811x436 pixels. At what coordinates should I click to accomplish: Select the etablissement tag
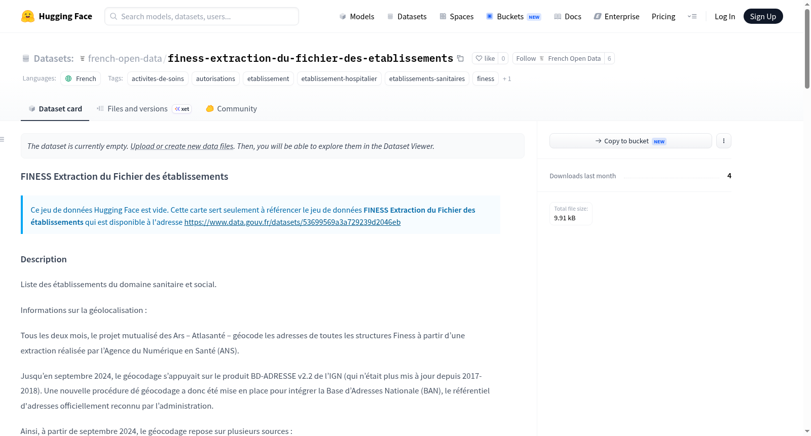click(x=268, y=78)
